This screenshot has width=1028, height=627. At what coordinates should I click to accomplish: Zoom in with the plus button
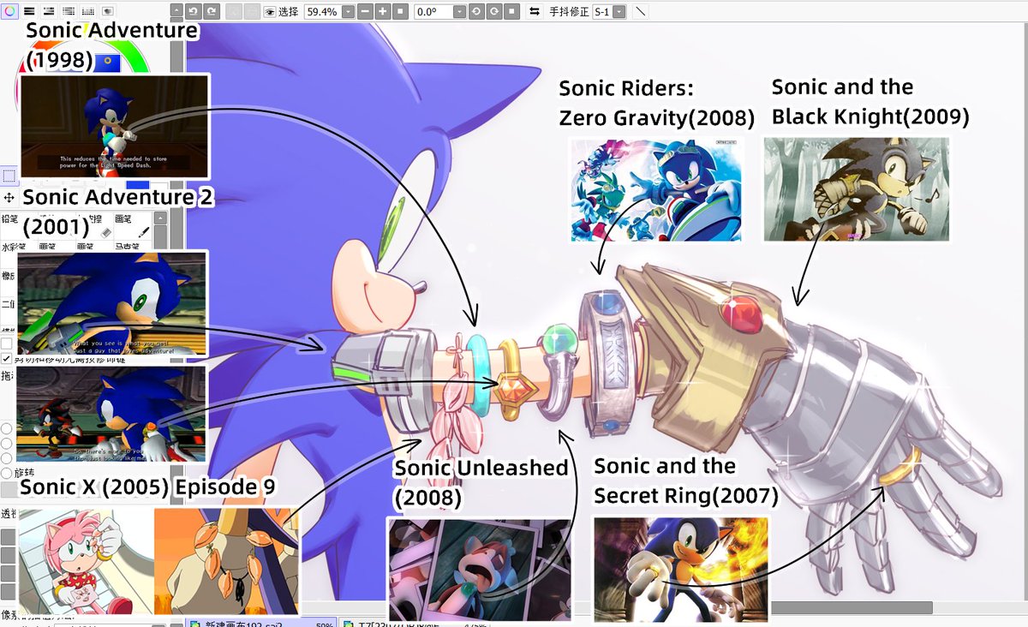click(382, 12)
